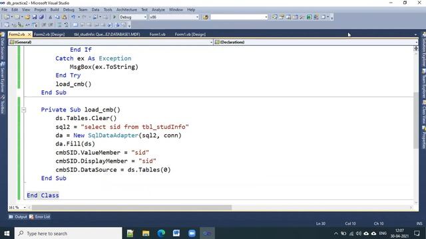Open the active files list dropdown arrow
The height and width of the screenshot is (239, 426).
[415, 35]
